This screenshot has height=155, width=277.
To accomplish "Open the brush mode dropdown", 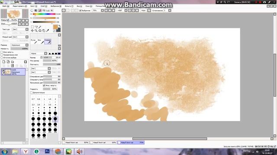I will tap(45, 53).
